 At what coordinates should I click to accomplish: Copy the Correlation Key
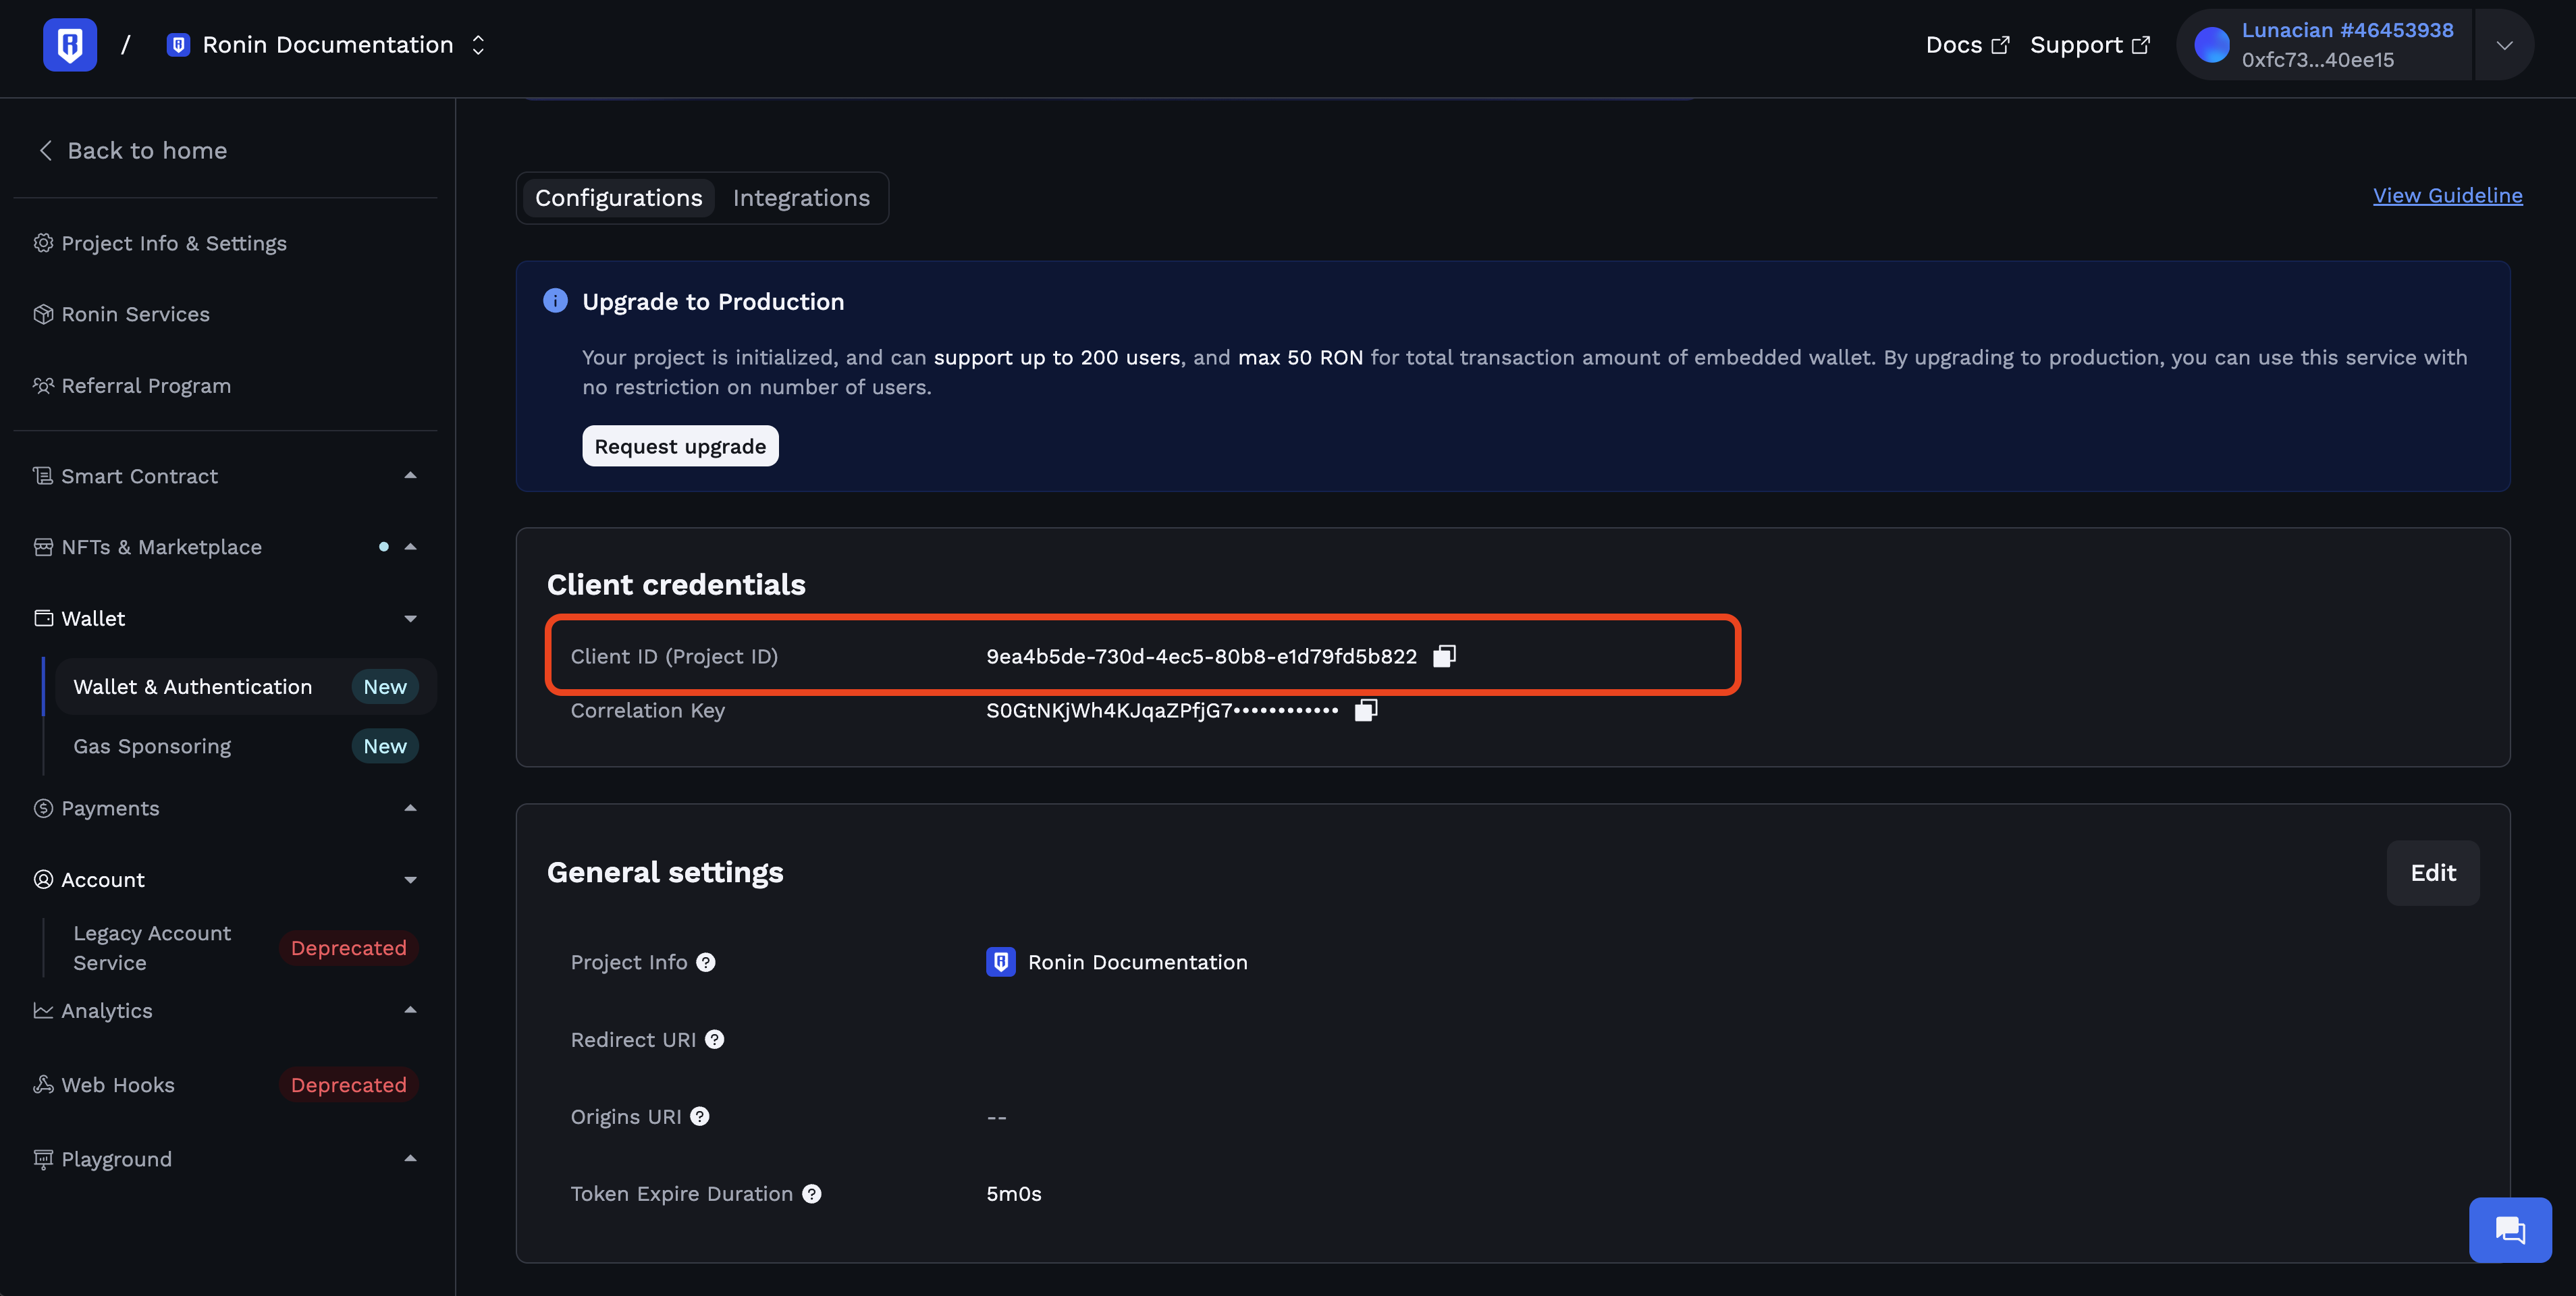[1366, 710]
